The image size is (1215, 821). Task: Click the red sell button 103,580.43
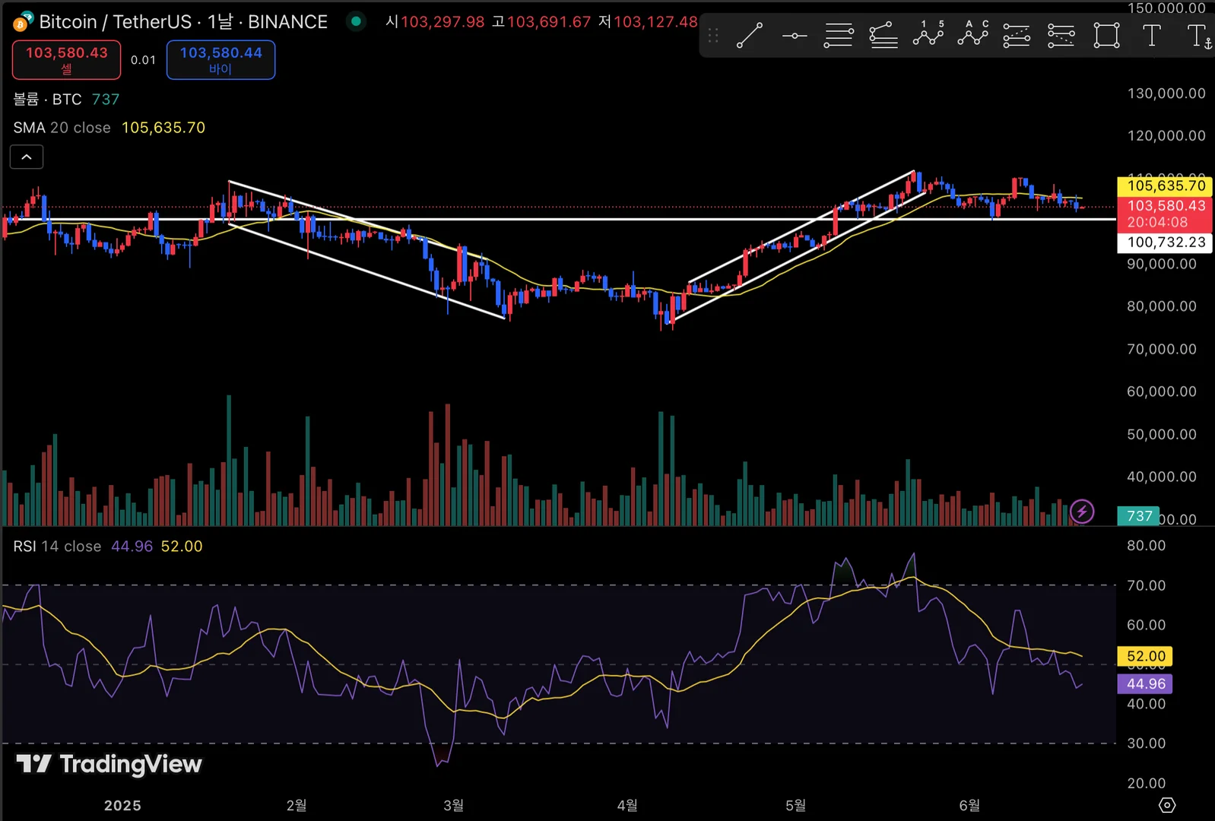(x=66, y=59)
